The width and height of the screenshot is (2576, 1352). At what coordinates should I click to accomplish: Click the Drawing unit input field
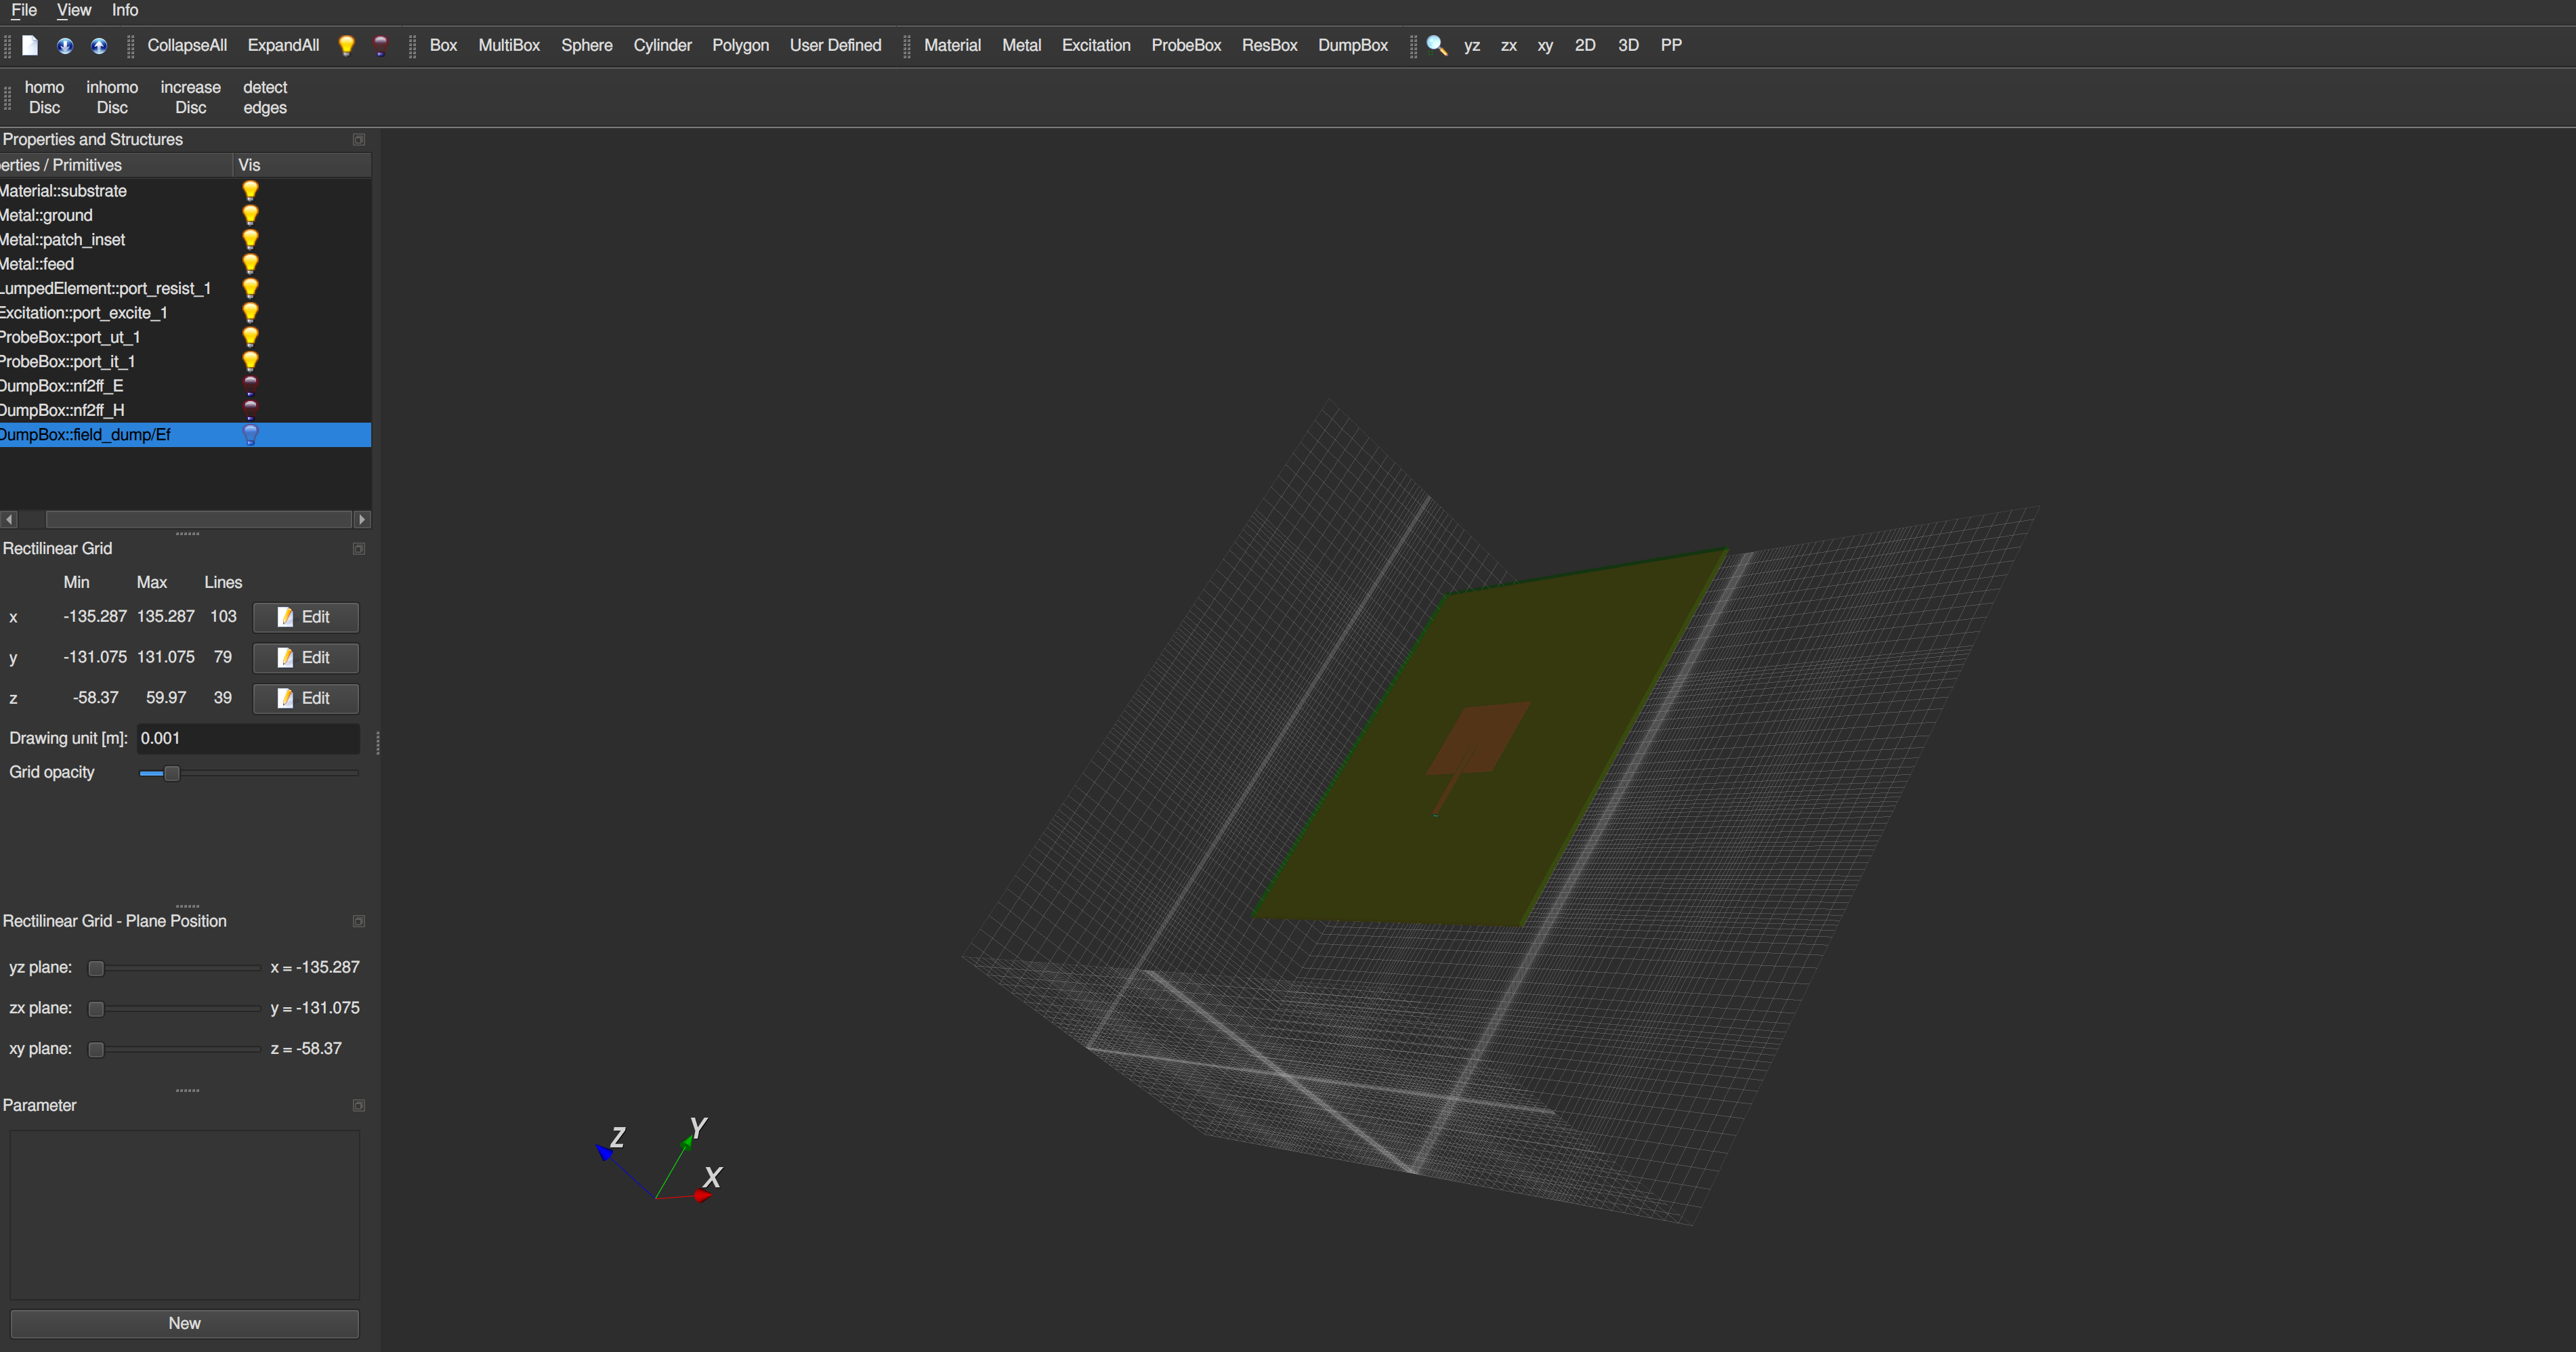247,738
